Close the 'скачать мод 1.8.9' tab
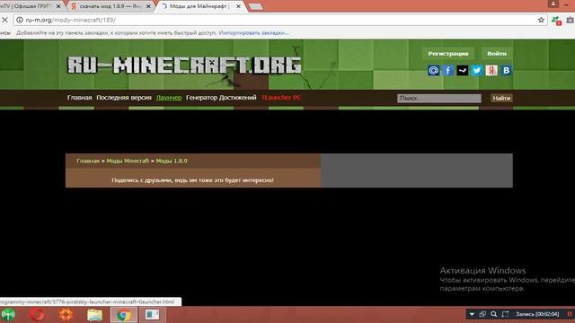 click(x=148, y=6)
